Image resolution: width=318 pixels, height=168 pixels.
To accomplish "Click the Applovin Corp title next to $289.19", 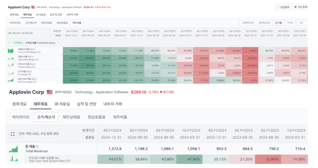I will pos(27,92).
